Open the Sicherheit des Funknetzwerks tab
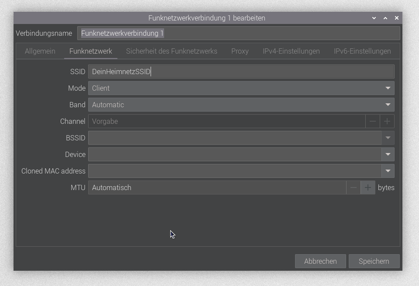The height and width of the screenshot is (286, 419). (172, 51)
